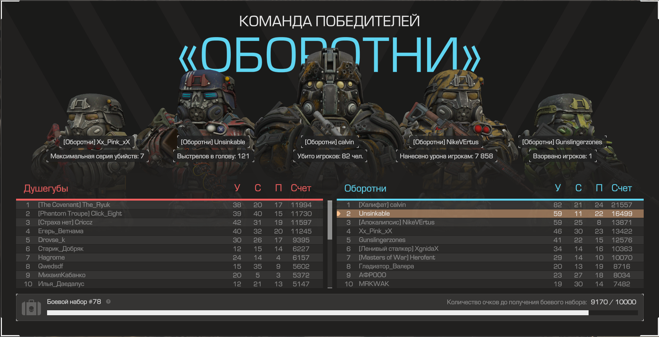
Task: Select player Старик_Добряк in the scoreboard
Action: click(x=60, y=249)
